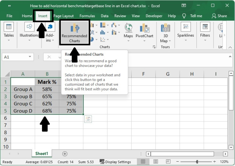Screen dimensions: 235x166
Task: Add a new sheet with plus button
Action: coord(65,154)
